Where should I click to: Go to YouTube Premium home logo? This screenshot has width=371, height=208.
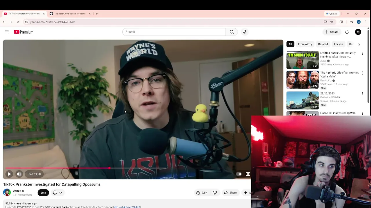24,32
